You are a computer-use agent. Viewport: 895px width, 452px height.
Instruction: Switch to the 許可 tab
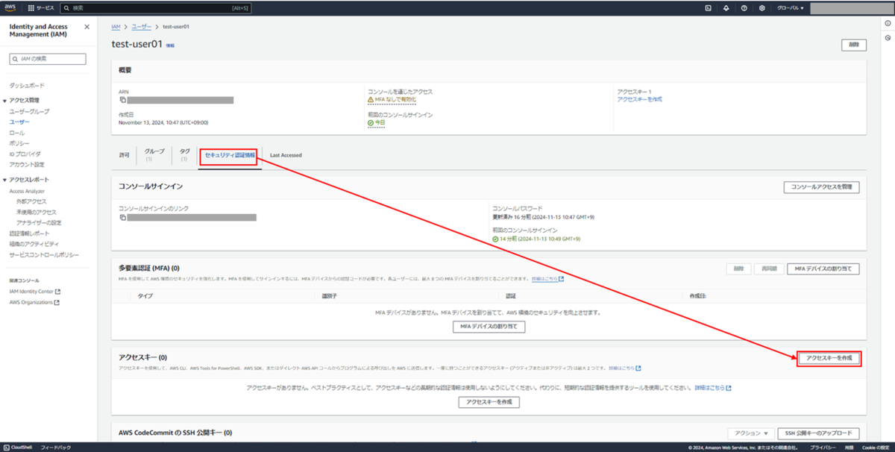(x=124, y=155)
